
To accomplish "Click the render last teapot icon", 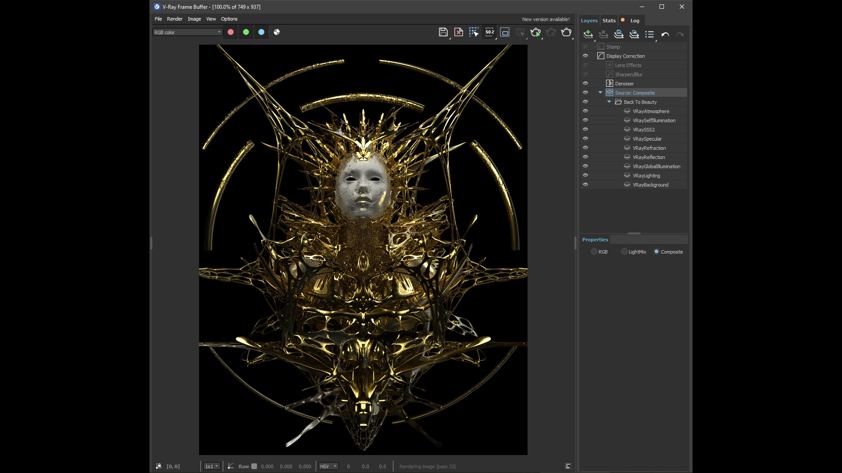I will click(566, 32).
